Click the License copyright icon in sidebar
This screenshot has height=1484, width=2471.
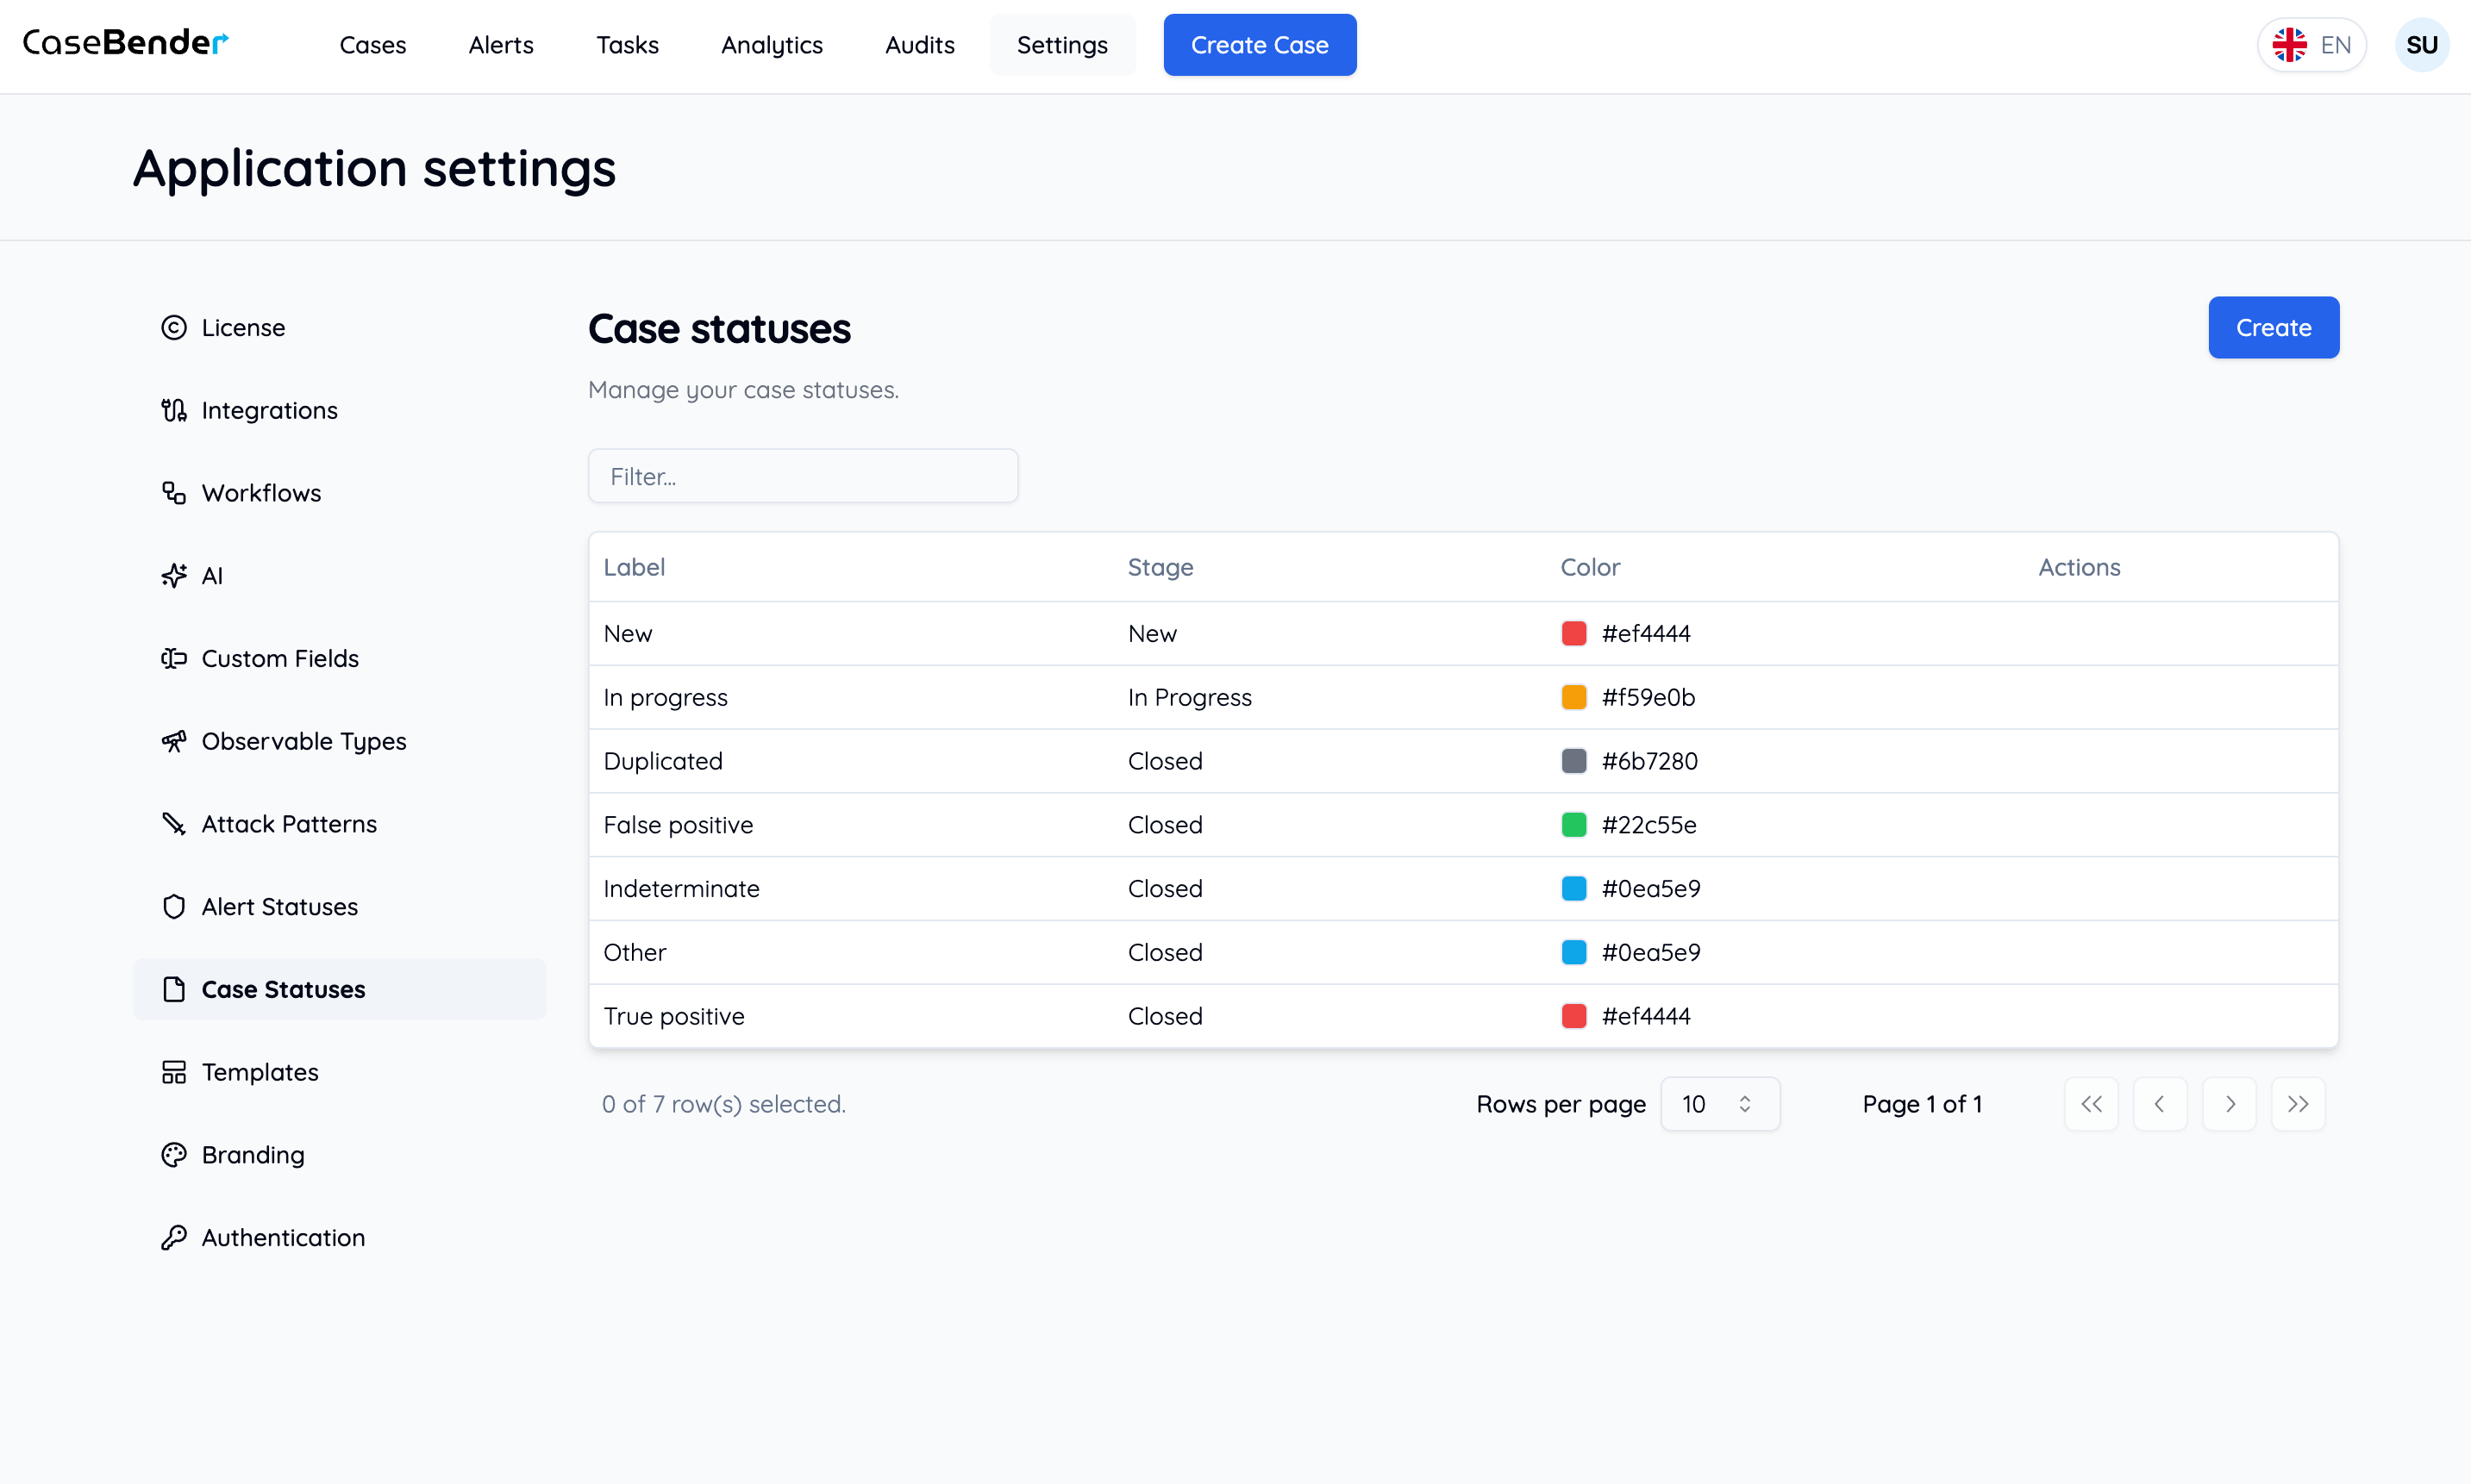pyautogui.click(x=174, y=328)
